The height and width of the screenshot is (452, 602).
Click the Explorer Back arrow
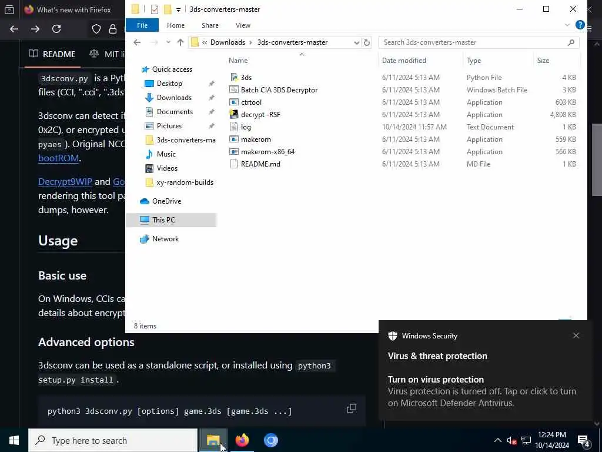(x=137, y=42)
